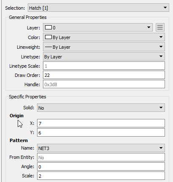The width and height of the screenshot is (173, 182).
Task: Open the Selection dropdown showing Hatch [1]
Action: [98, 8]
